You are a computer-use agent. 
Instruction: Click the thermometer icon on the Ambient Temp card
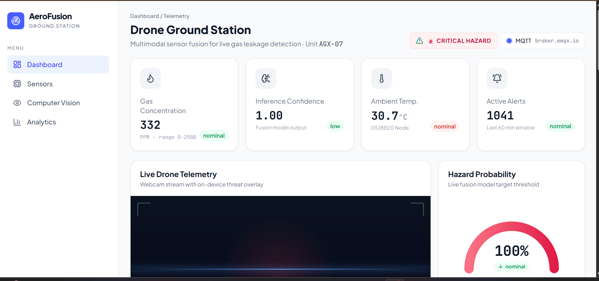[382, 78]
